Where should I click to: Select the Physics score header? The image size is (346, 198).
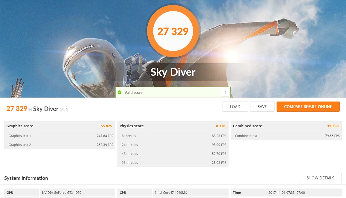173,126
